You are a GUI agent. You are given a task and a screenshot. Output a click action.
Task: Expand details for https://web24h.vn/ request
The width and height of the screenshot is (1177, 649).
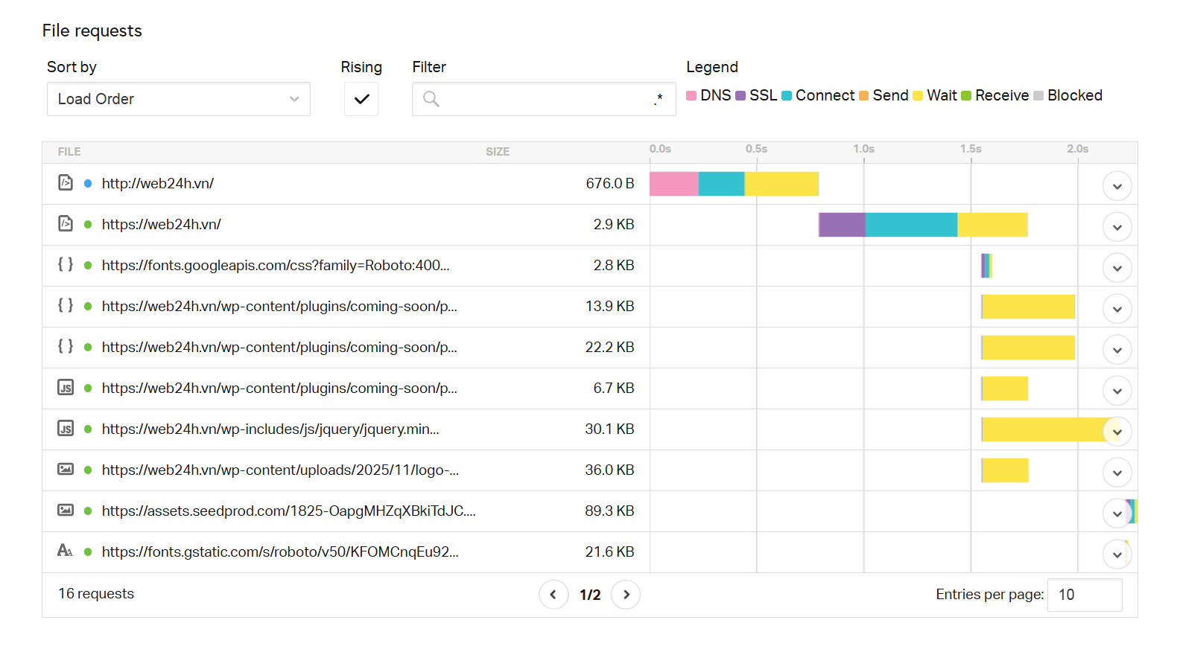coord(1117,227)
